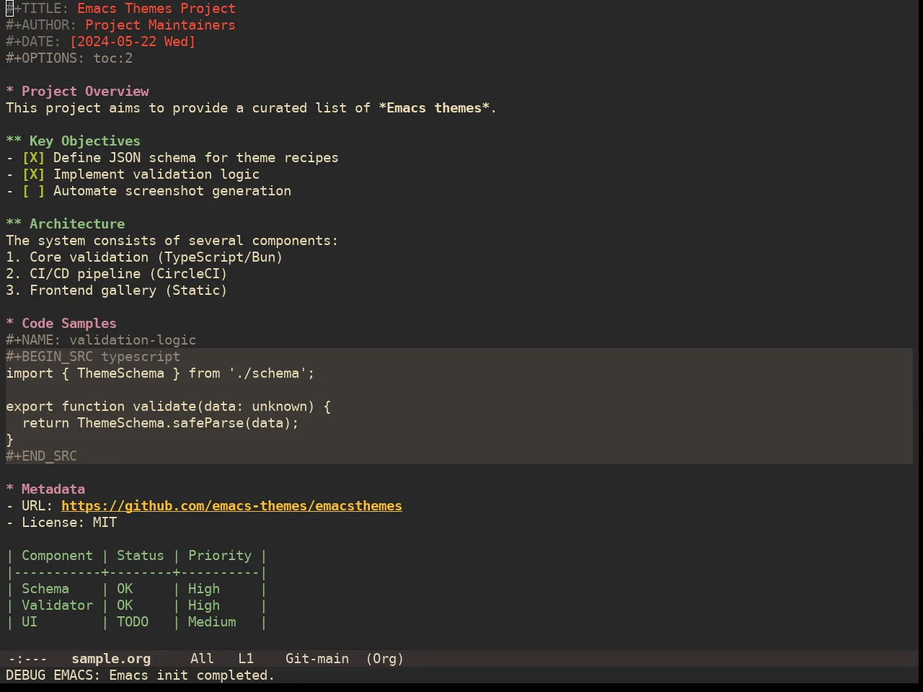
Task: Click '2. CI/CD pipeline (CircleCI)' line
Action: (x=117, y=274)
